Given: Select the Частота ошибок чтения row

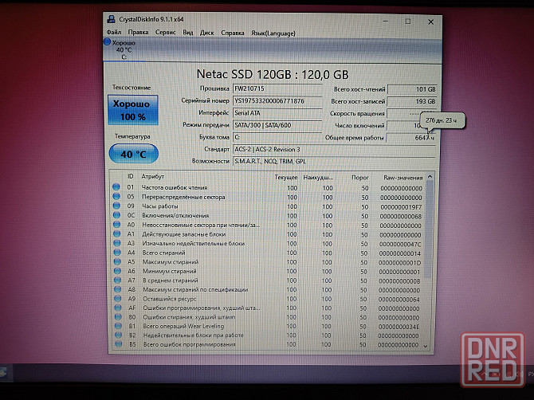Looking at the screenshot, I should [x=267, y=187].
